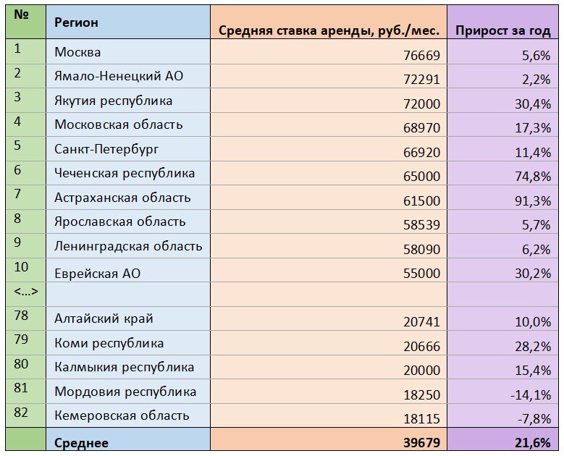Select the average growth 21,6% cell
This screenshot has height=456, width=564.
531,443
